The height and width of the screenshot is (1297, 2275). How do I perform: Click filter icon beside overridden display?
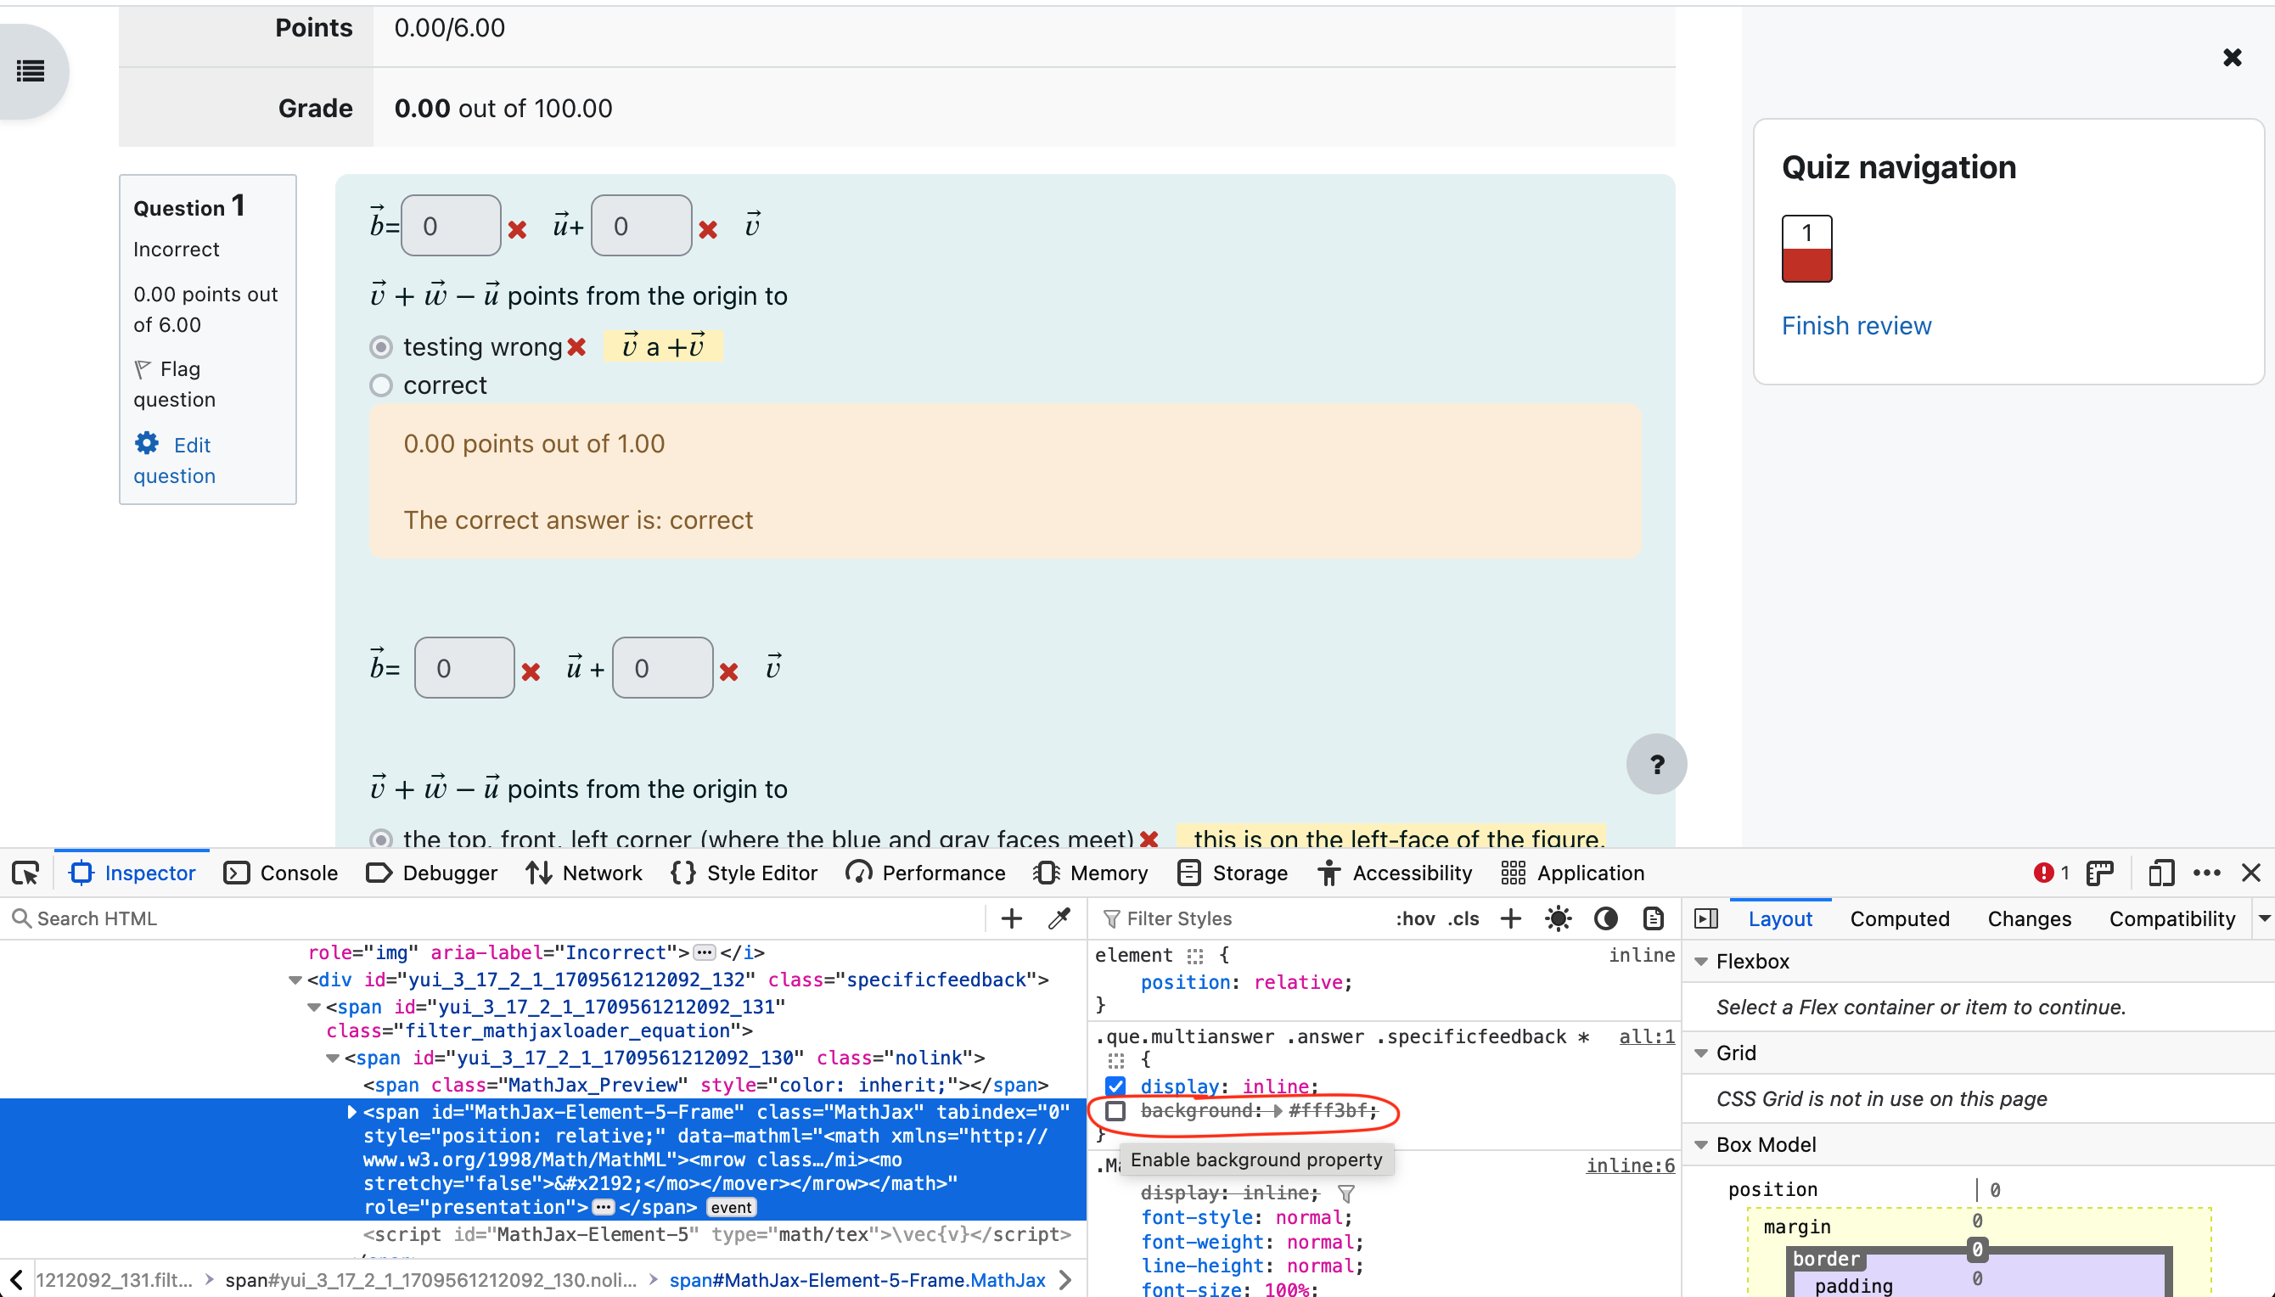(x=1346, y=1193)
